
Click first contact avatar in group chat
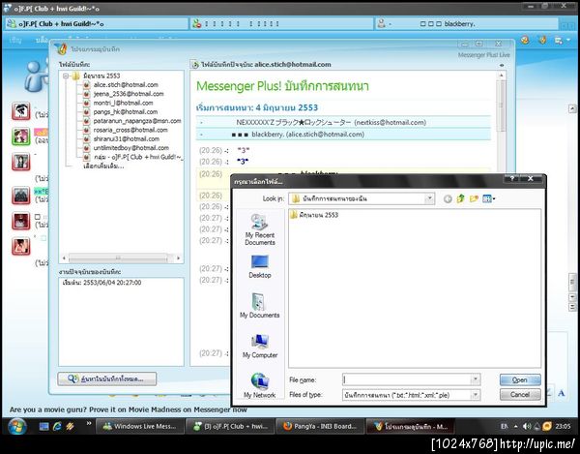click(20, 110)
